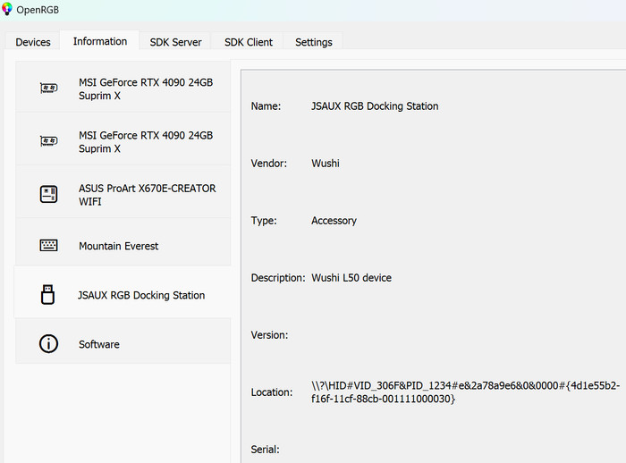The height and width of the screenshot is (463, 626).
Task: Select first MSI GeForce RTX 4090 text entry
Action: pyautogui.click(x=146, y=88)
